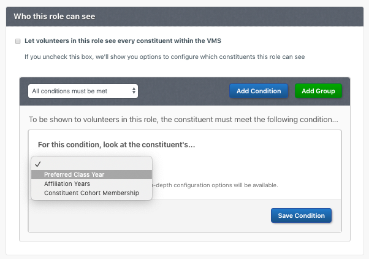This screenshot has height=259, width=369.
Task: Click the green Add Group button
Action: [318, 91]
